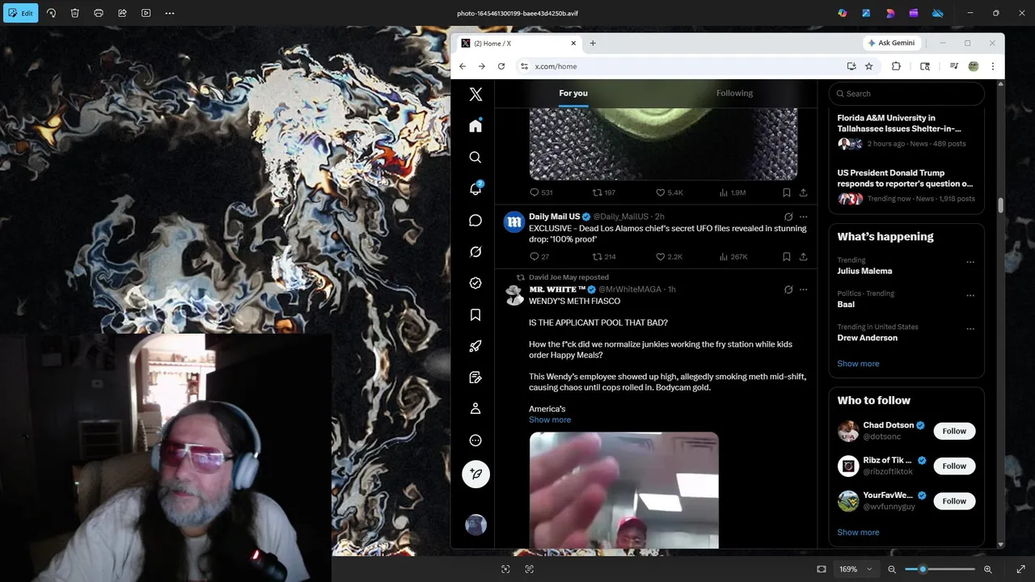
Task: Zoom out with the minus magnifier icon
Action: click(892, 569)
